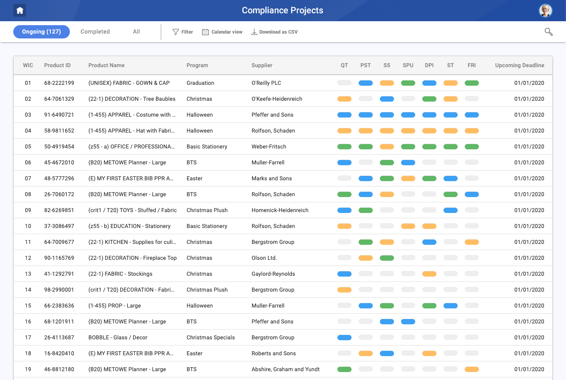This screenshot has width=566, height=380.
Task: Switch to the All tab
Action: tap(136, 32)
